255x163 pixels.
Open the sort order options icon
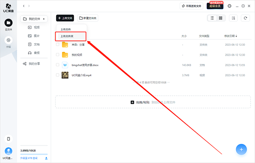(x=233, y=18)
